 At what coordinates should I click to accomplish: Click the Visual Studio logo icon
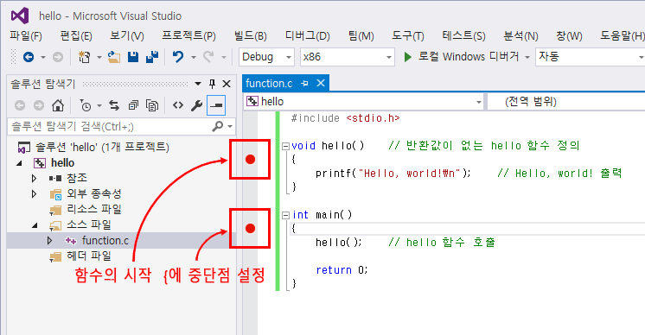[20, 16]
